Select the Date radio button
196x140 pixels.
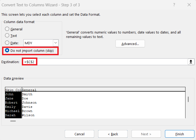[x=7, y=43]
